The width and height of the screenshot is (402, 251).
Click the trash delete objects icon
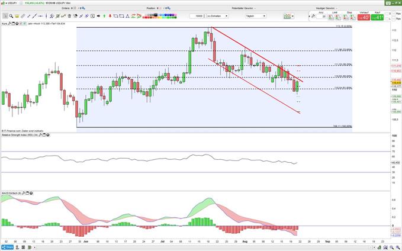(x=69, y=16)
